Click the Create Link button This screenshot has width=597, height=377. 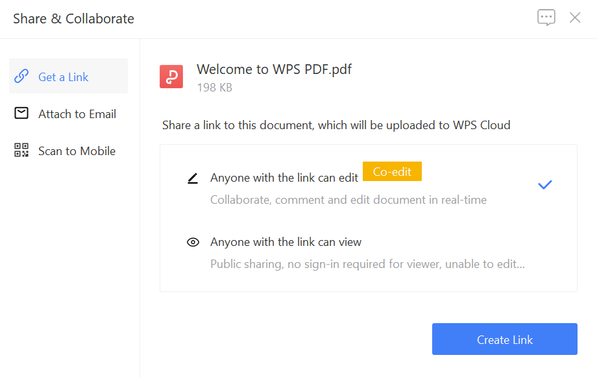[505, 339]
